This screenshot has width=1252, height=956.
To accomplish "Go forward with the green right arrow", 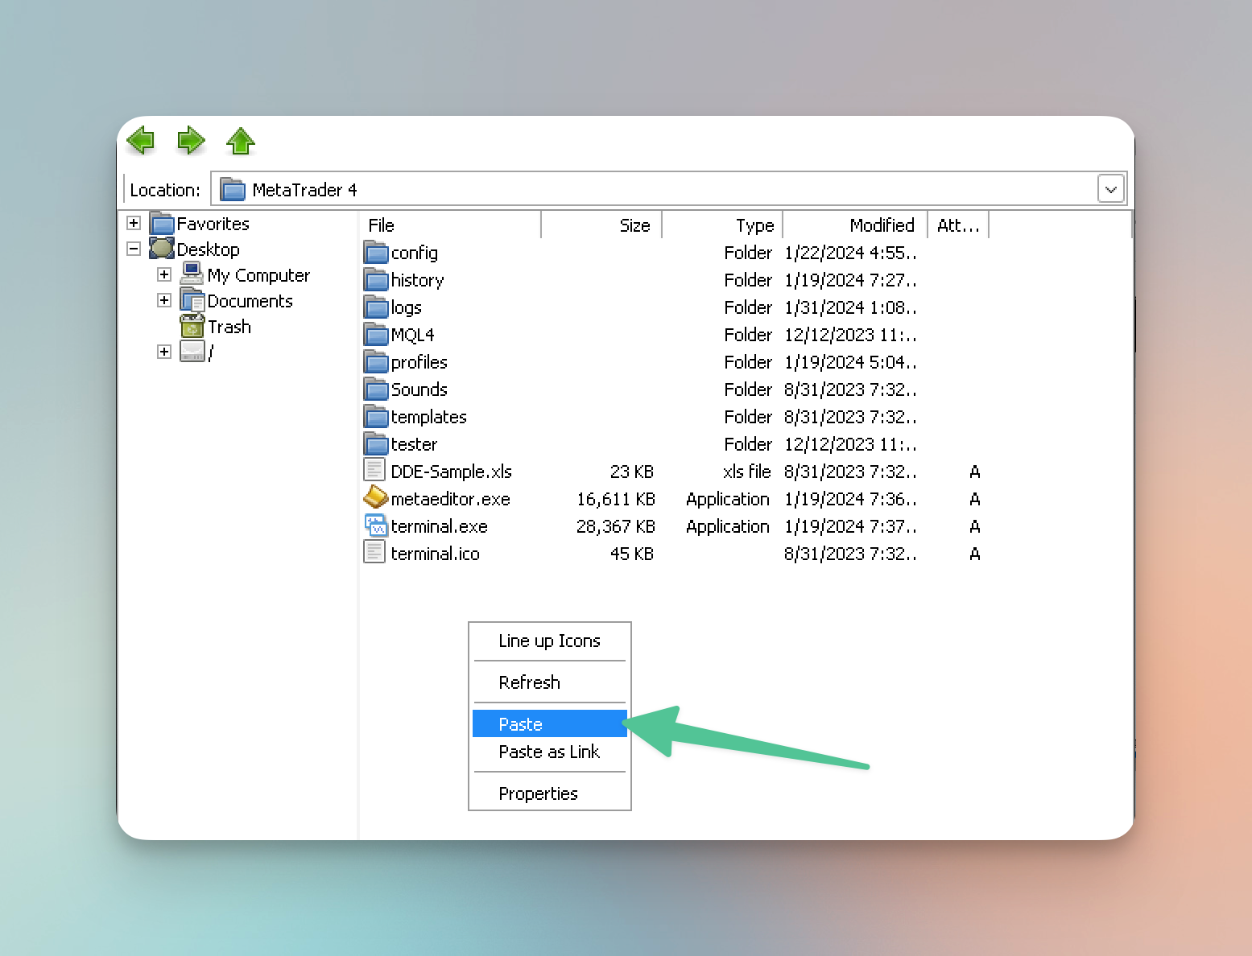I will click(191, 141).
